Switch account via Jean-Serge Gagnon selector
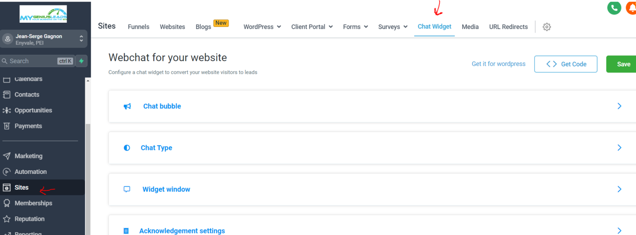 pyautogui.click(x=43, y=39)
